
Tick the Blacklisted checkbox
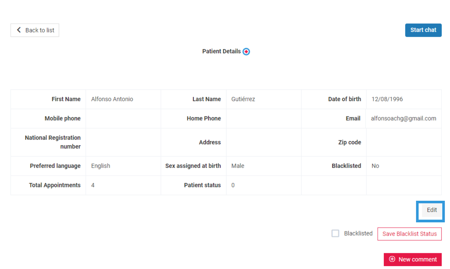[x=335, y=233]
